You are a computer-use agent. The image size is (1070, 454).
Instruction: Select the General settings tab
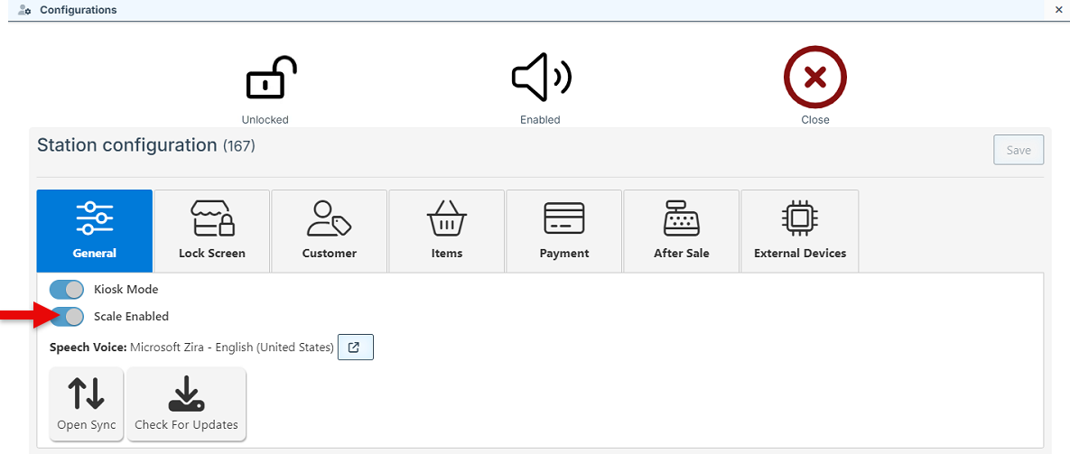(95, 230)
